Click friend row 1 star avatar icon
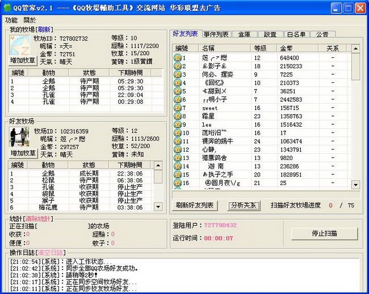Screen dimensions: 369x294 178,58
